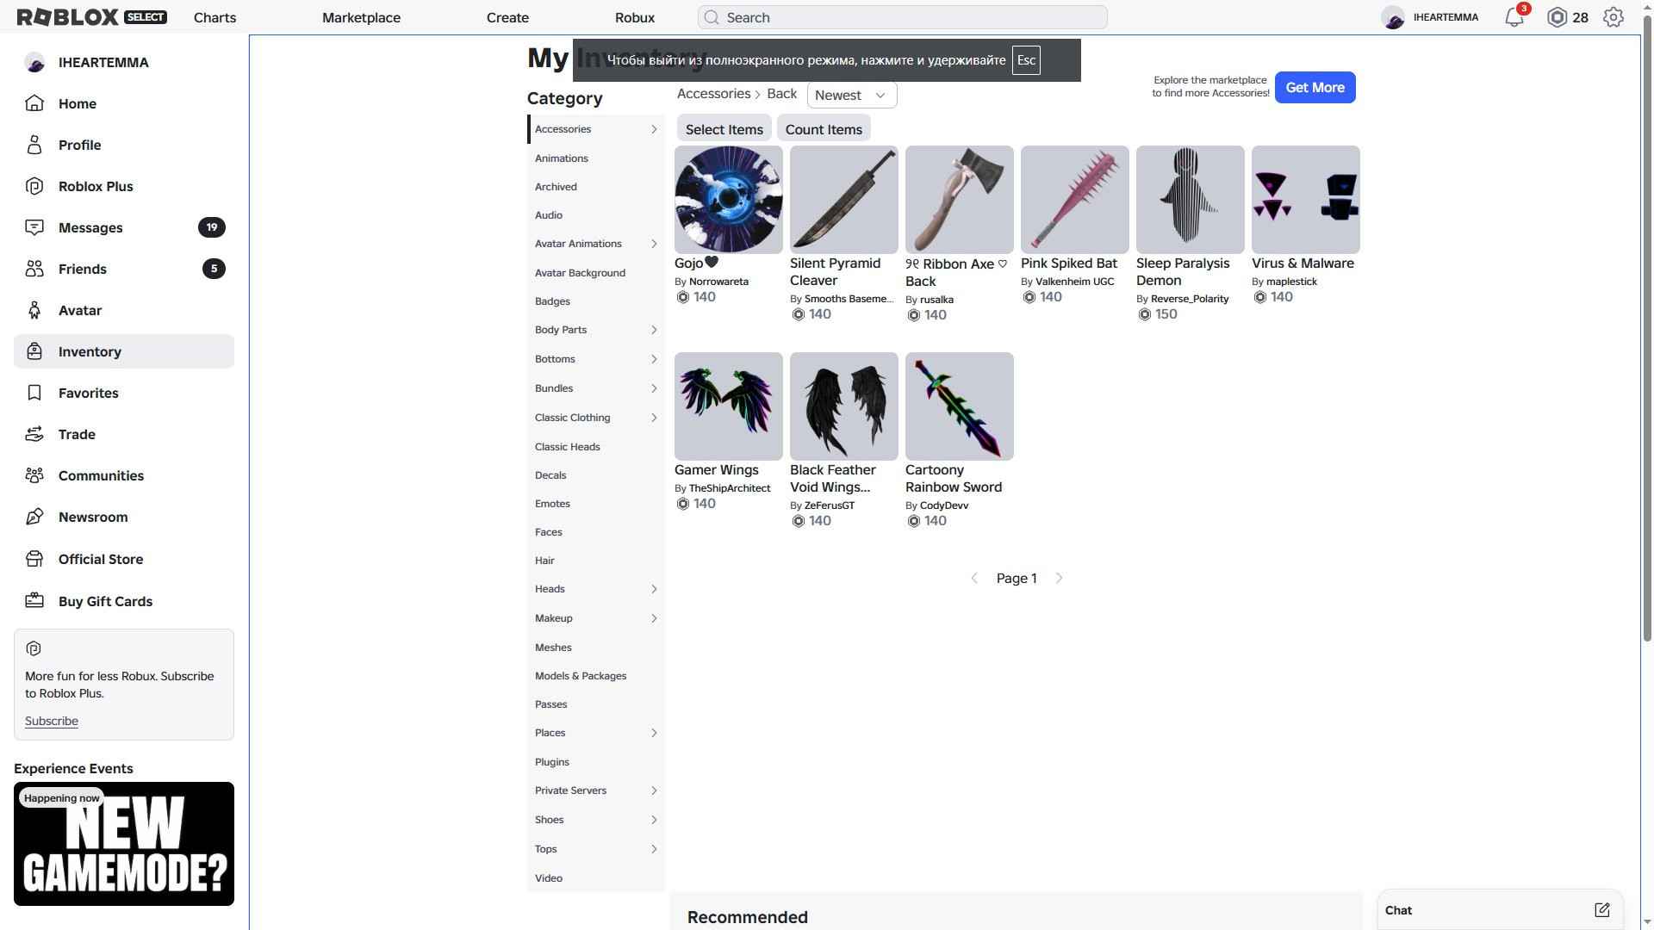The height and width of the screenshot is (930, 1654).
Task: Click the Accessories breadcrumb link
Action: click(713, 94)
